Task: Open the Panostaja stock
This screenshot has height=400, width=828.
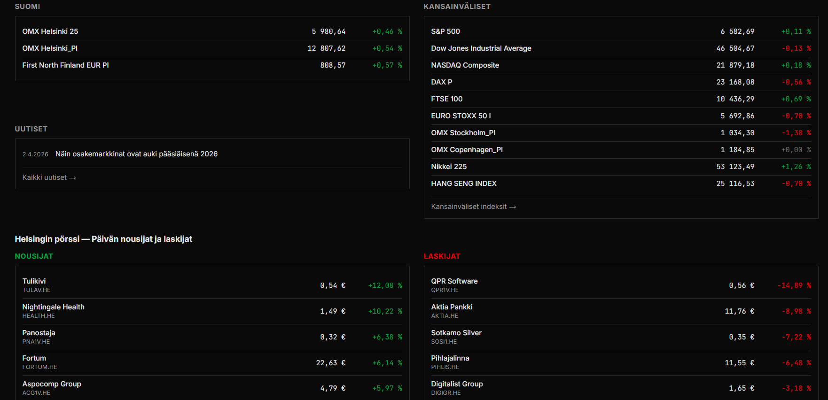Action: pos(39,333)
